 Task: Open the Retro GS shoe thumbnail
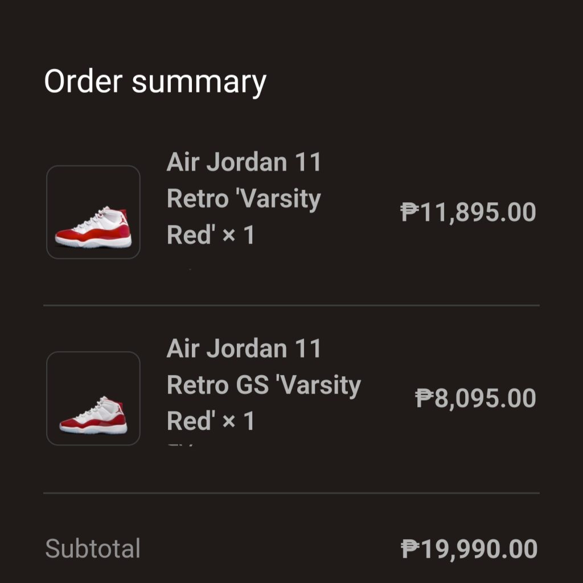[93, 398]
